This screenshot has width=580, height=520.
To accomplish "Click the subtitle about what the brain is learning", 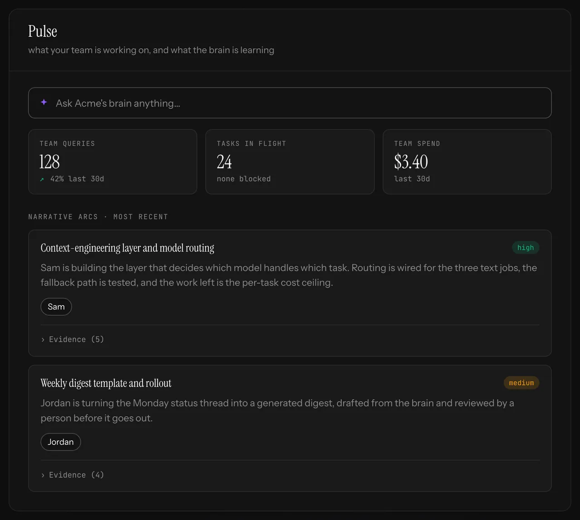I will click(x=151, y=50).
